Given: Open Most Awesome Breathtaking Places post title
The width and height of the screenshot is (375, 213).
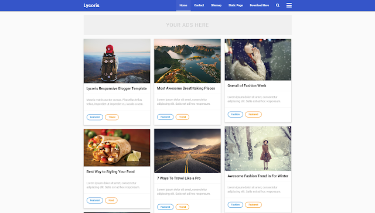Looking at the screenshot, I should click(x=186, y=88).
